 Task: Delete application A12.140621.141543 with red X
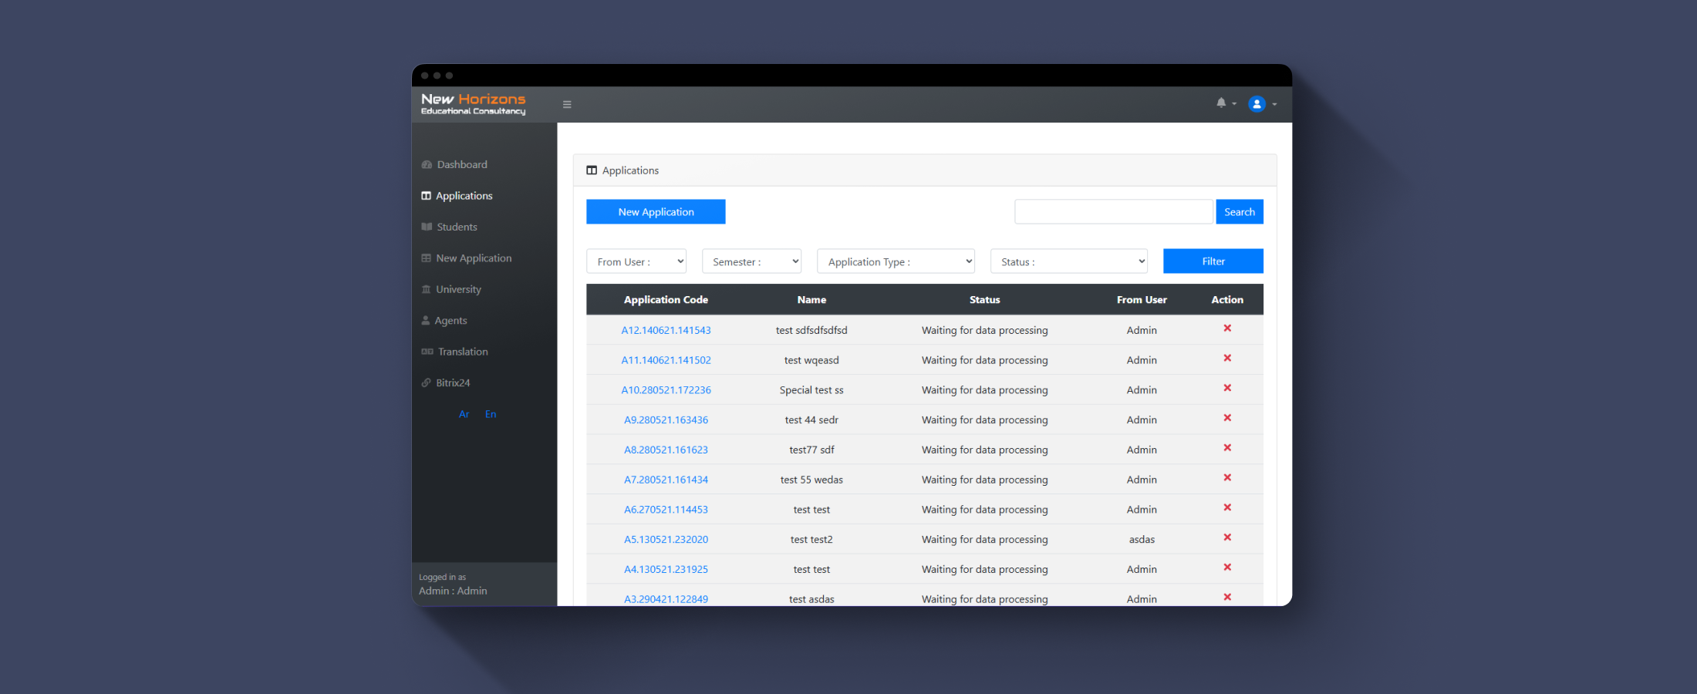[x=1227, y=328]
